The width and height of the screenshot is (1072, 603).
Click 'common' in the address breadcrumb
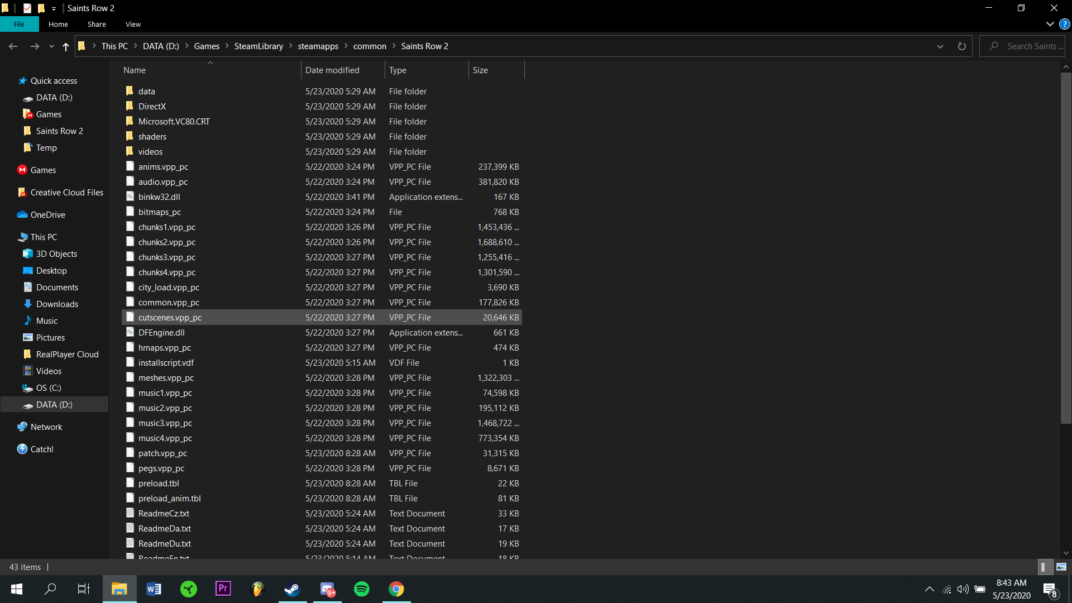tap(370, 46)
